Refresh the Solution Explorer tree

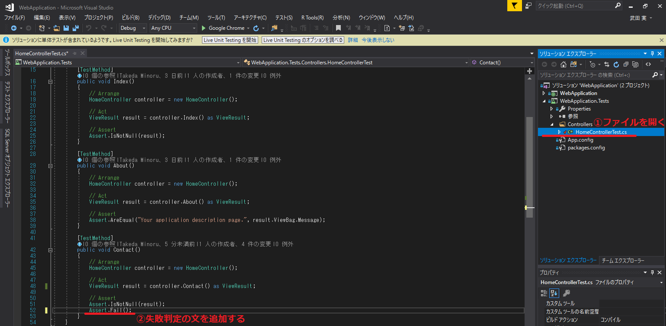[616, 64]
